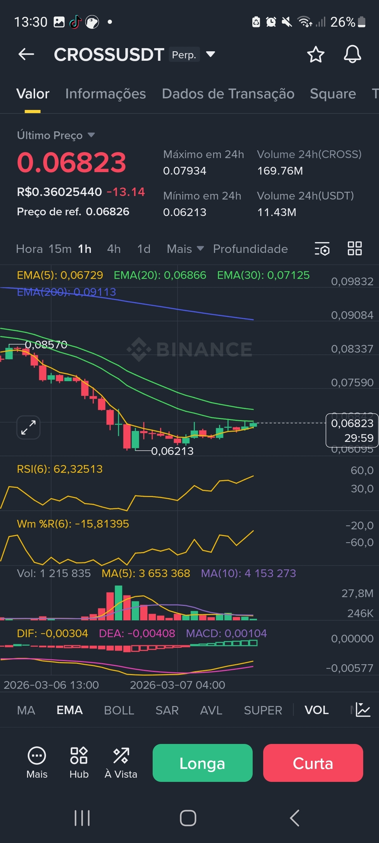Tap the RSI(6) indicator label
The height and width of the screenshot is (843, 379).
tap(60, 469)
